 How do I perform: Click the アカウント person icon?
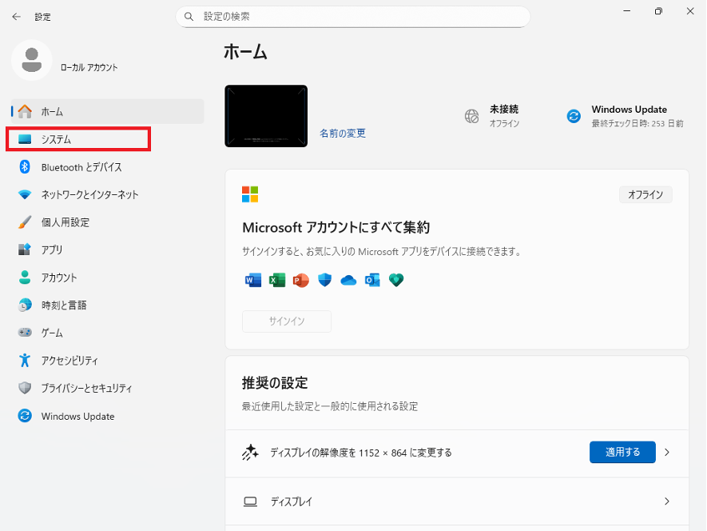pos(25,277)
